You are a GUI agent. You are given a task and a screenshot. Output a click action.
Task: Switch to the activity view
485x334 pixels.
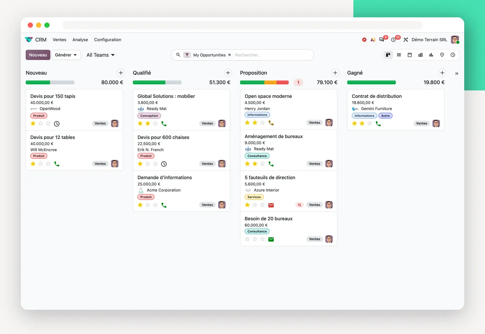coord(453,55)
